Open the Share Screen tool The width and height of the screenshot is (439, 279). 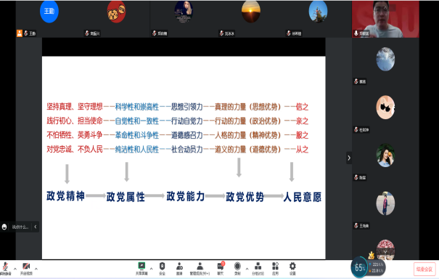(141, 268)
